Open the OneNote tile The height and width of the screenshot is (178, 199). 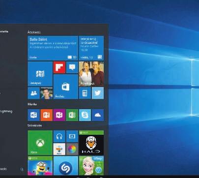59,115
